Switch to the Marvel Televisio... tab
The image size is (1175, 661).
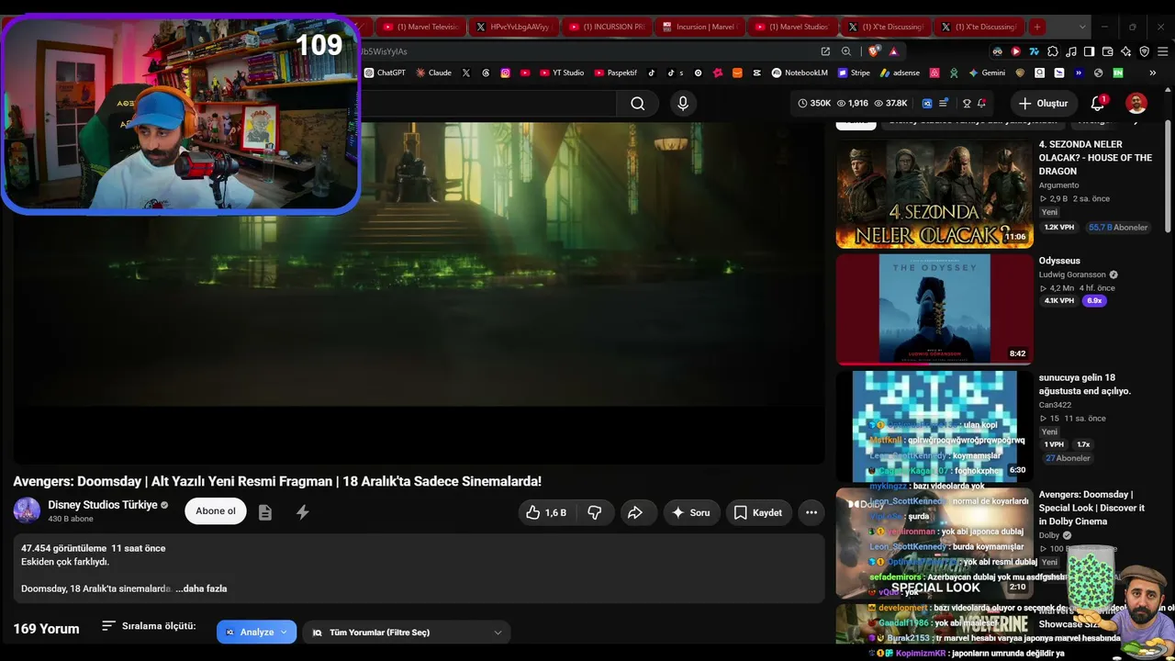coord(420,27)
